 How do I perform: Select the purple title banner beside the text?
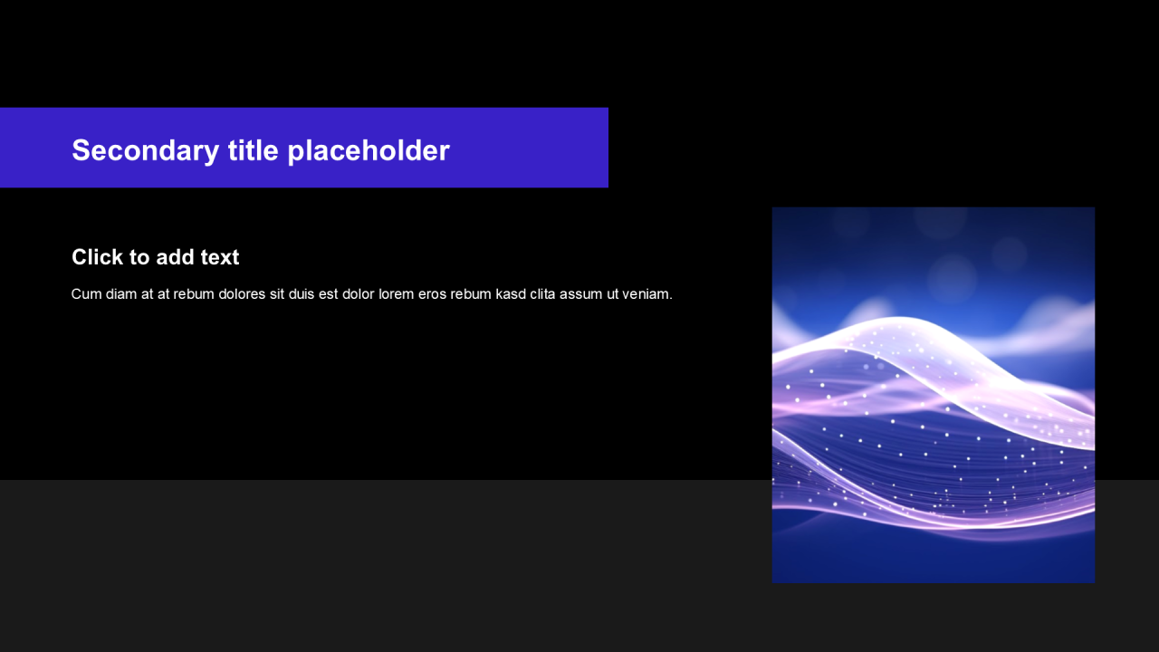tap(304, 148)
